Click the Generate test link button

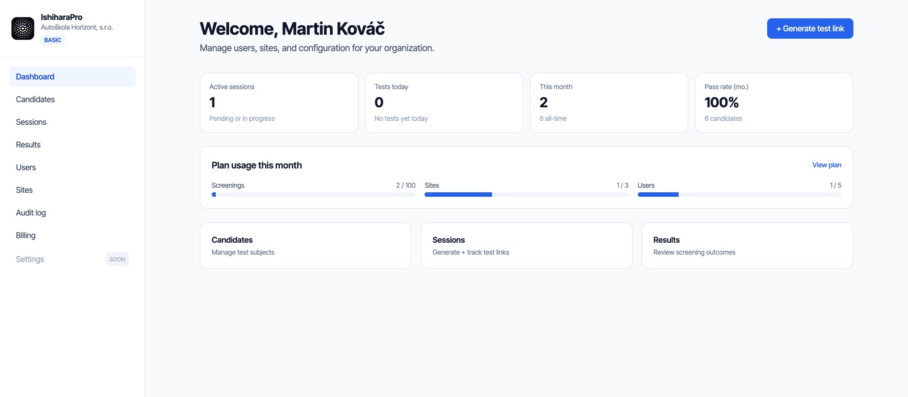click(x=810, y=28)
